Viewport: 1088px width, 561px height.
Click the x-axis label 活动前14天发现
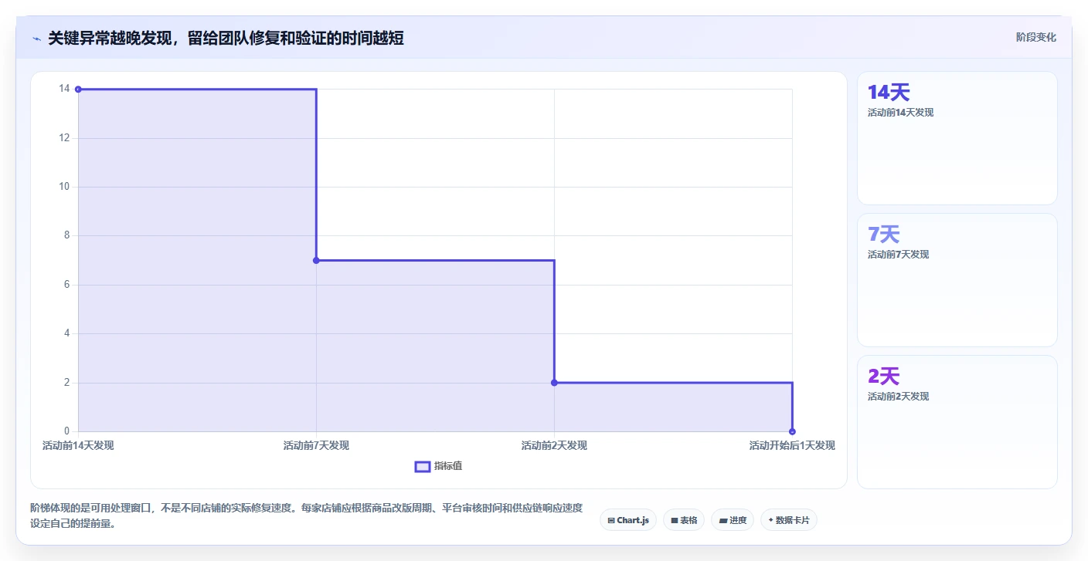tap(78, 445)
